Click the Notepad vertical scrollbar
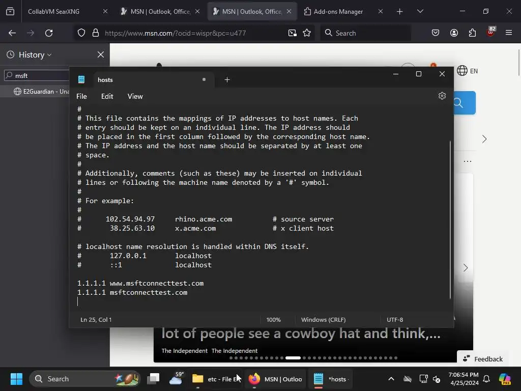 [x=451, y=219]
